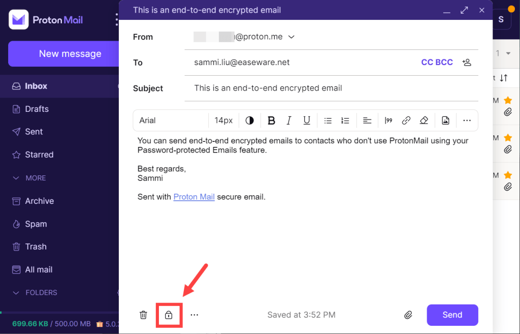Open the password-protection lock icon

tap(169, 315)
